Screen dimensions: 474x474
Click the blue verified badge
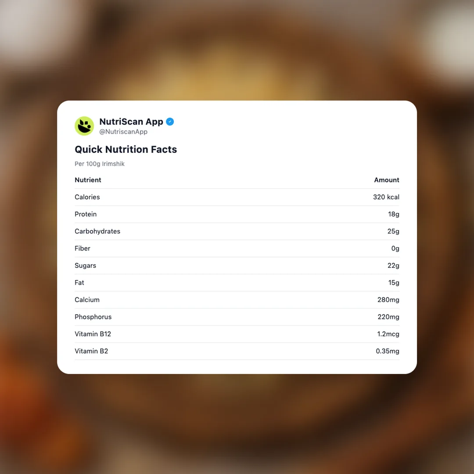[x=170, y=122]
